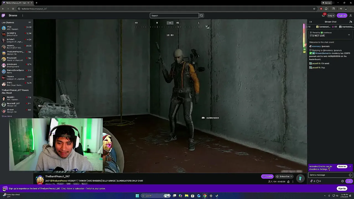Viewport: 354px width, 199px height.
Task: Open the GamesDoneQuick Retro channel
Action: pyautogui.click(x=17, y=71)
